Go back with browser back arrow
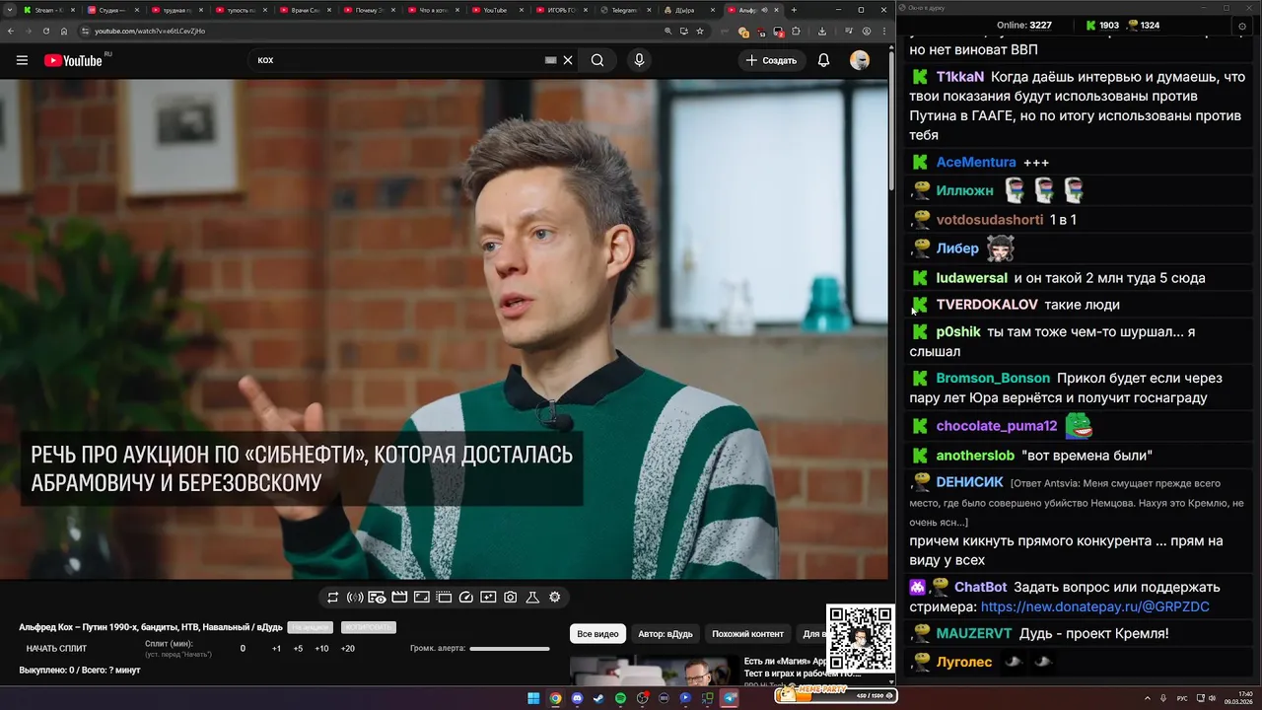 pyautogui.click(x=10, y=31)
